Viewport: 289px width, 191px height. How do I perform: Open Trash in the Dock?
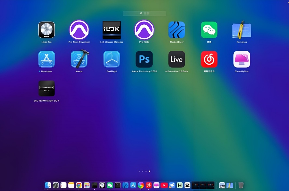point(241,185)
